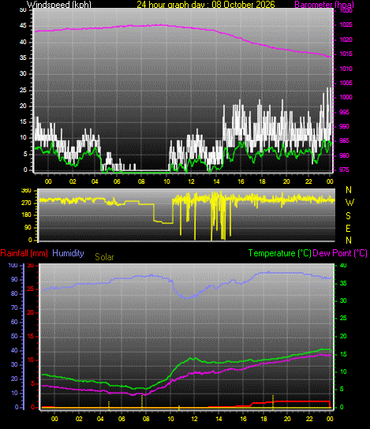
Task: Click the 180 wind direction axis value
Action: 26,215
